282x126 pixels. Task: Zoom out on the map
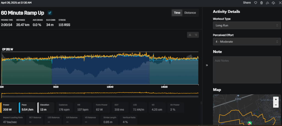pos(276,105)
